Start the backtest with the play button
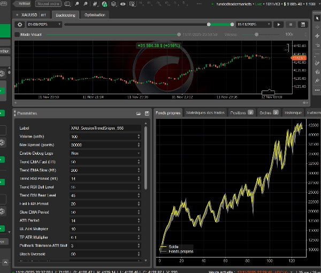Viewport: 321px width, 273px height. [278, 25]
